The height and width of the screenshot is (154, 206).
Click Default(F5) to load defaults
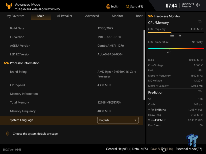pos(140,149)
